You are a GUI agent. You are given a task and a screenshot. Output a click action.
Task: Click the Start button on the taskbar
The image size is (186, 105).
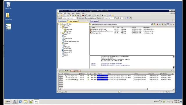[x=7, y=102]
